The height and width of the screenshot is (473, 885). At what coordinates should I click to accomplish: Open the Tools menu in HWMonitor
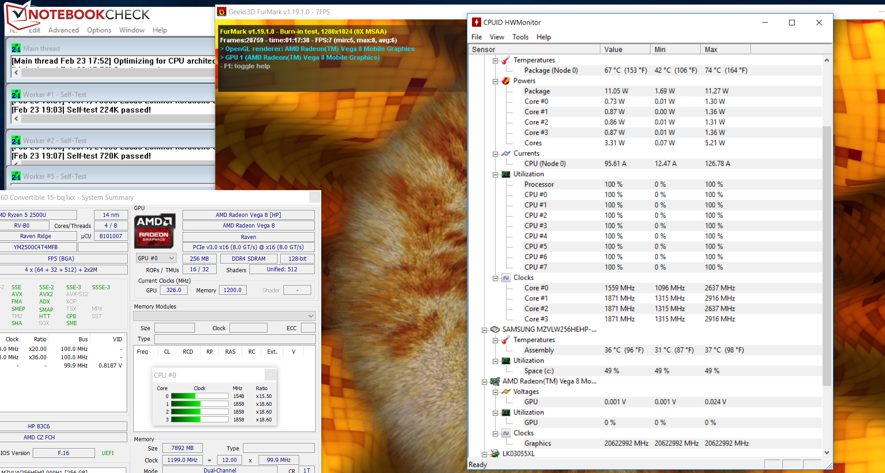(x=520, y=37)
